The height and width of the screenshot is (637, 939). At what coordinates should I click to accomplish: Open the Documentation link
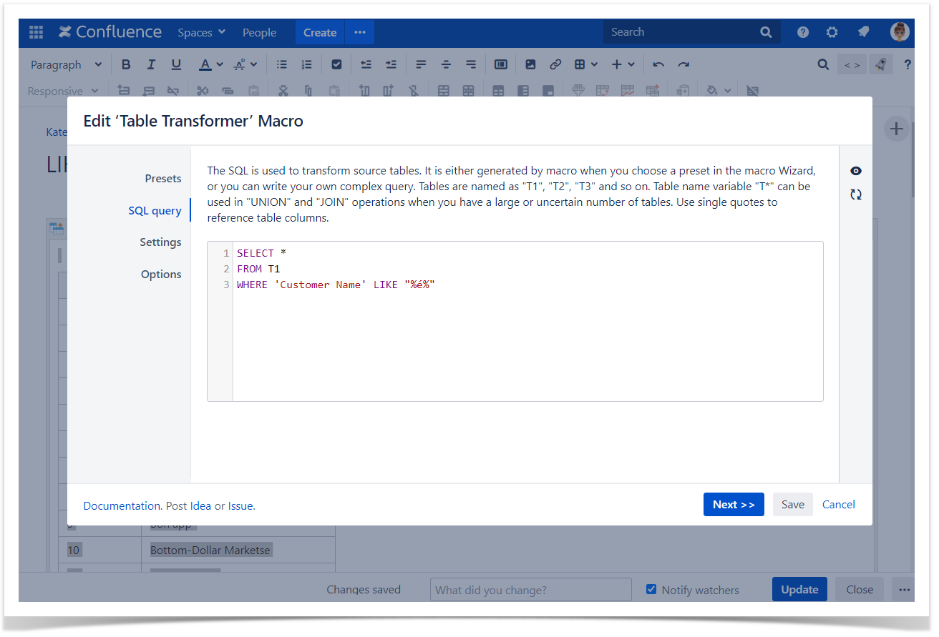(x=122, y=506)
